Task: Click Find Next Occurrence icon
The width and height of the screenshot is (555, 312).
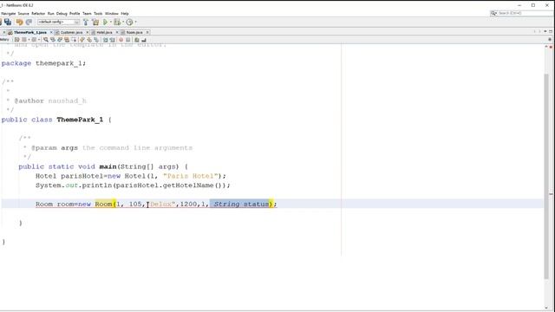Action: coord(60,40)
